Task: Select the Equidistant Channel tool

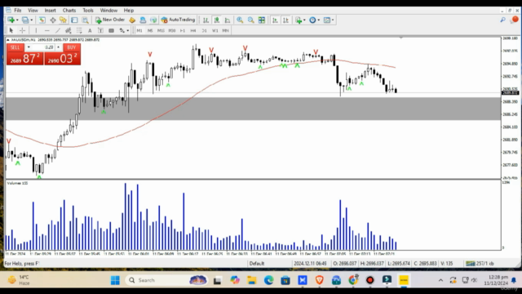Action: pyautogui.click(x=69, y=30)
